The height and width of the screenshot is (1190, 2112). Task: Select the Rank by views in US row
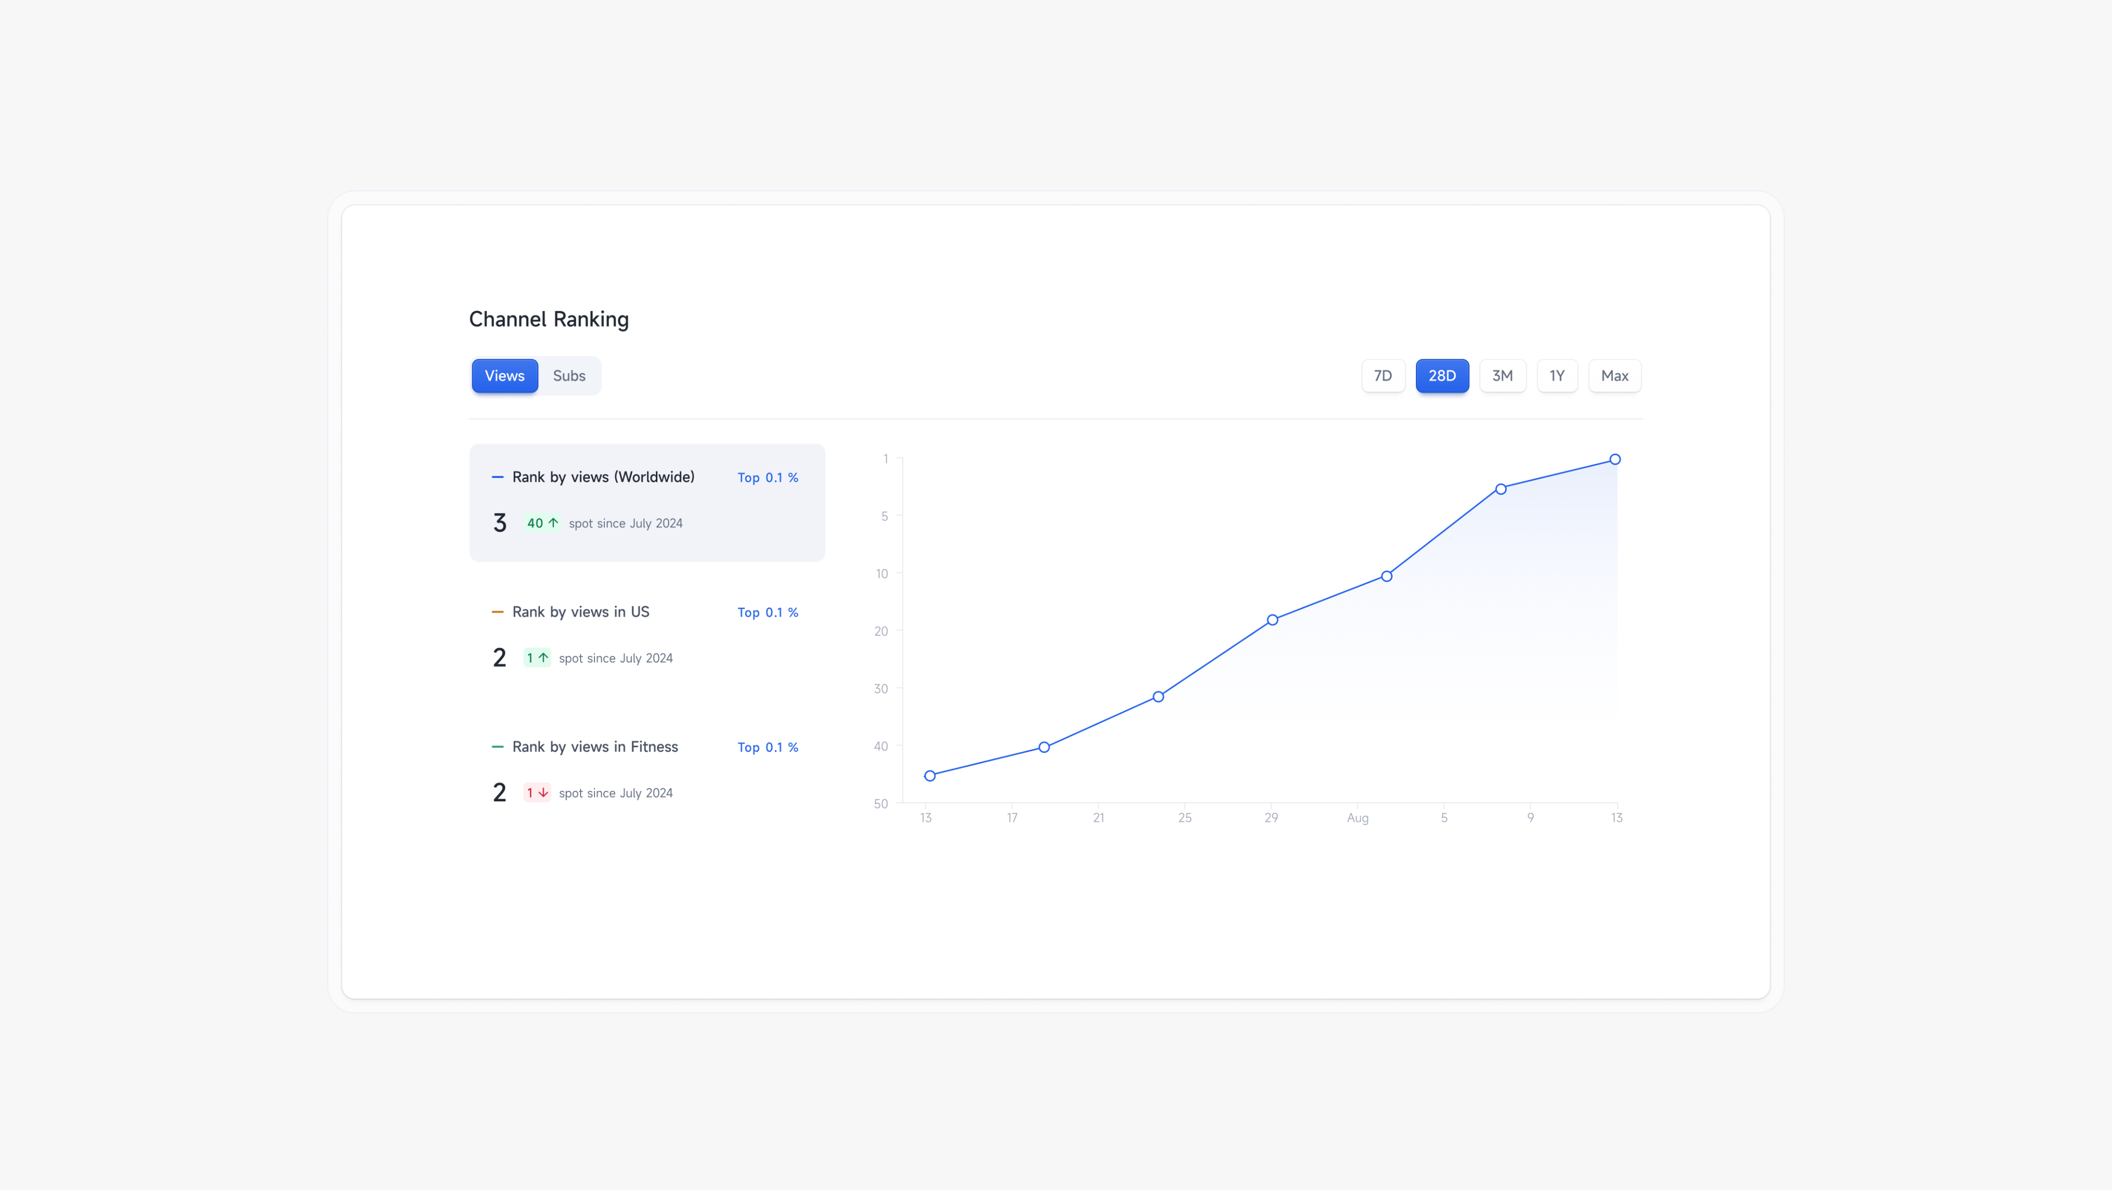pos(646,635)
